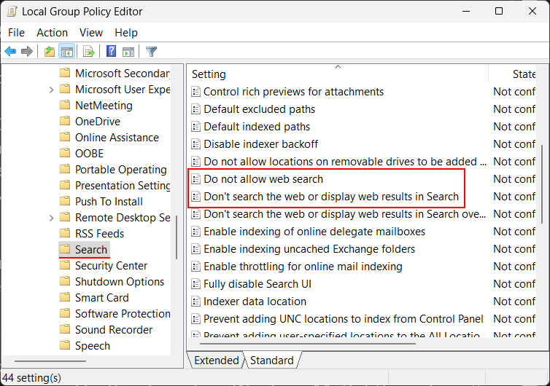Screen dimensions: 550x386
Task: Click the Filter funnel toolbar icon
Action: point(151,51)
